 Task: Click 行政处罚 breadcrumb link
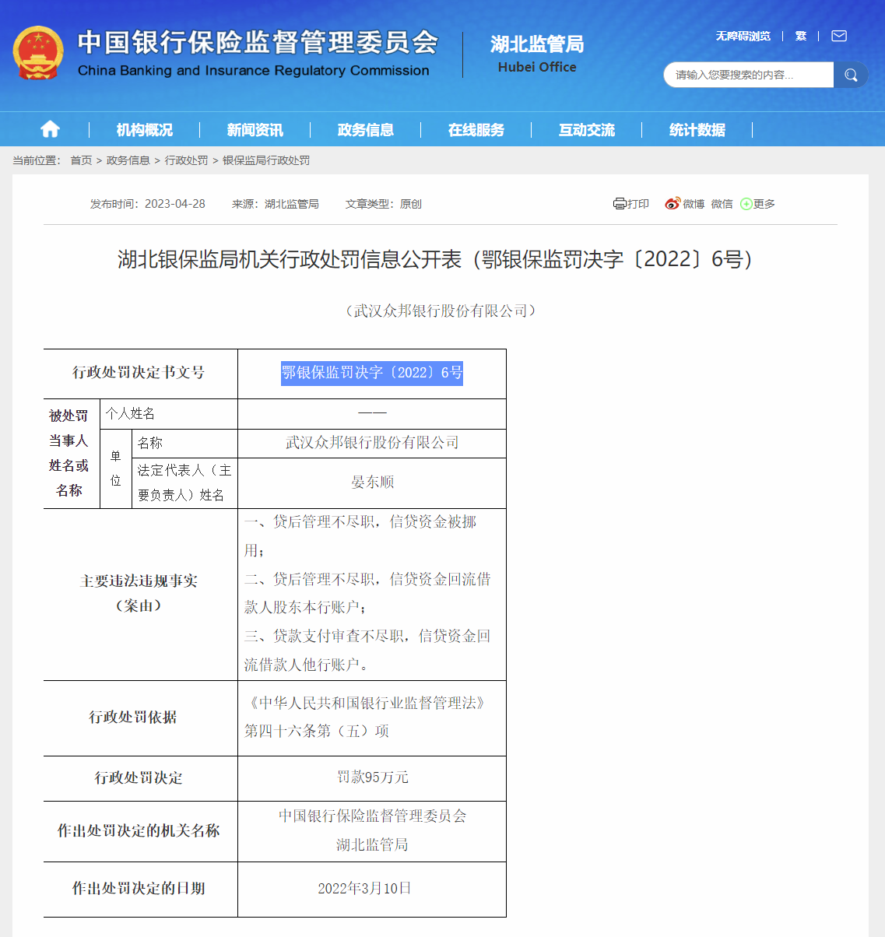pyautogui.click(x=186, y=160)
